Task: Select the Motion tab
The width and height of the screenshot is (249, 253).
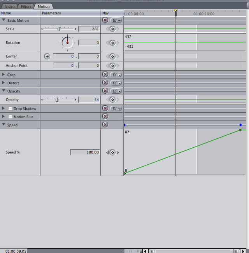Action: coord(44,7)
